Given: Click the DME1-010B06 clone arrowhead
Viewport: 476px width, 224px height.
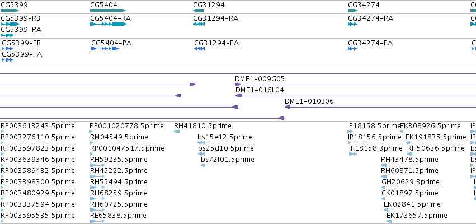Looking at the screenshot, I should coord(287,107).
